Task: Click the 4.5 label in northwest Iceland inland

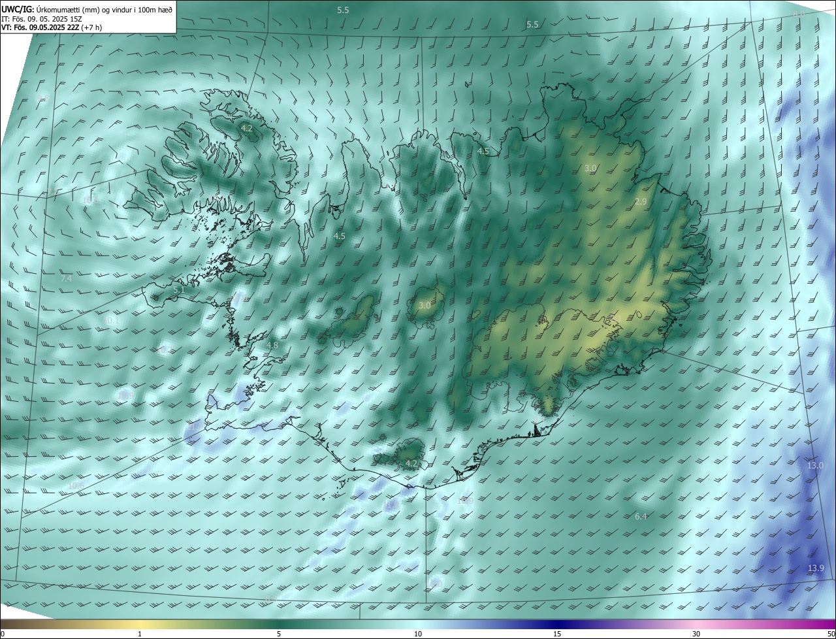Action: 340,236
